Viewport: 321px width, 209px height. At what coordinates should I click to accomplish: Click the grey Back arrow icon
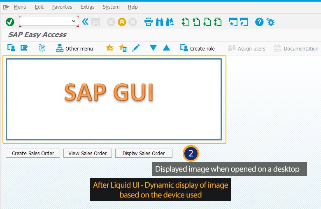coord(111,22)
